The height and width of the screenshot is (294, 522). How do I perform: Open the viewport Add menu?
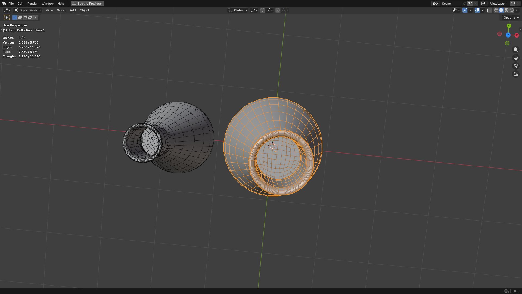[x=73, y=10]
